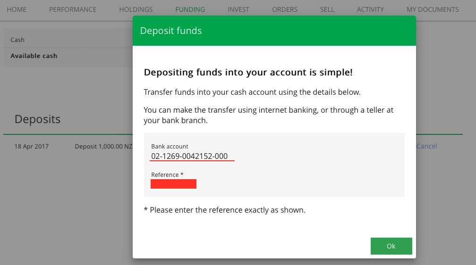
Task: Click the Reference * field label
Action: pyautogui.click(x=167, y=175)
